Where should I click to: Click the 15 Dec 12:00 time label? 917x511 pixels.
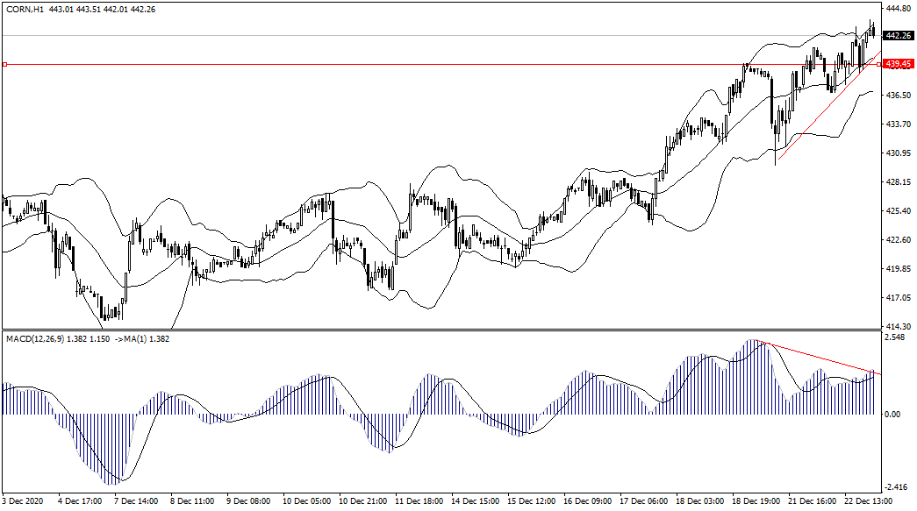click(x=532, y=502)
